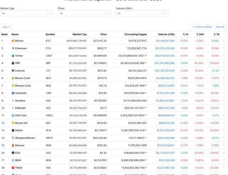Click the Bitcoin coin icon

pos(13,41)
